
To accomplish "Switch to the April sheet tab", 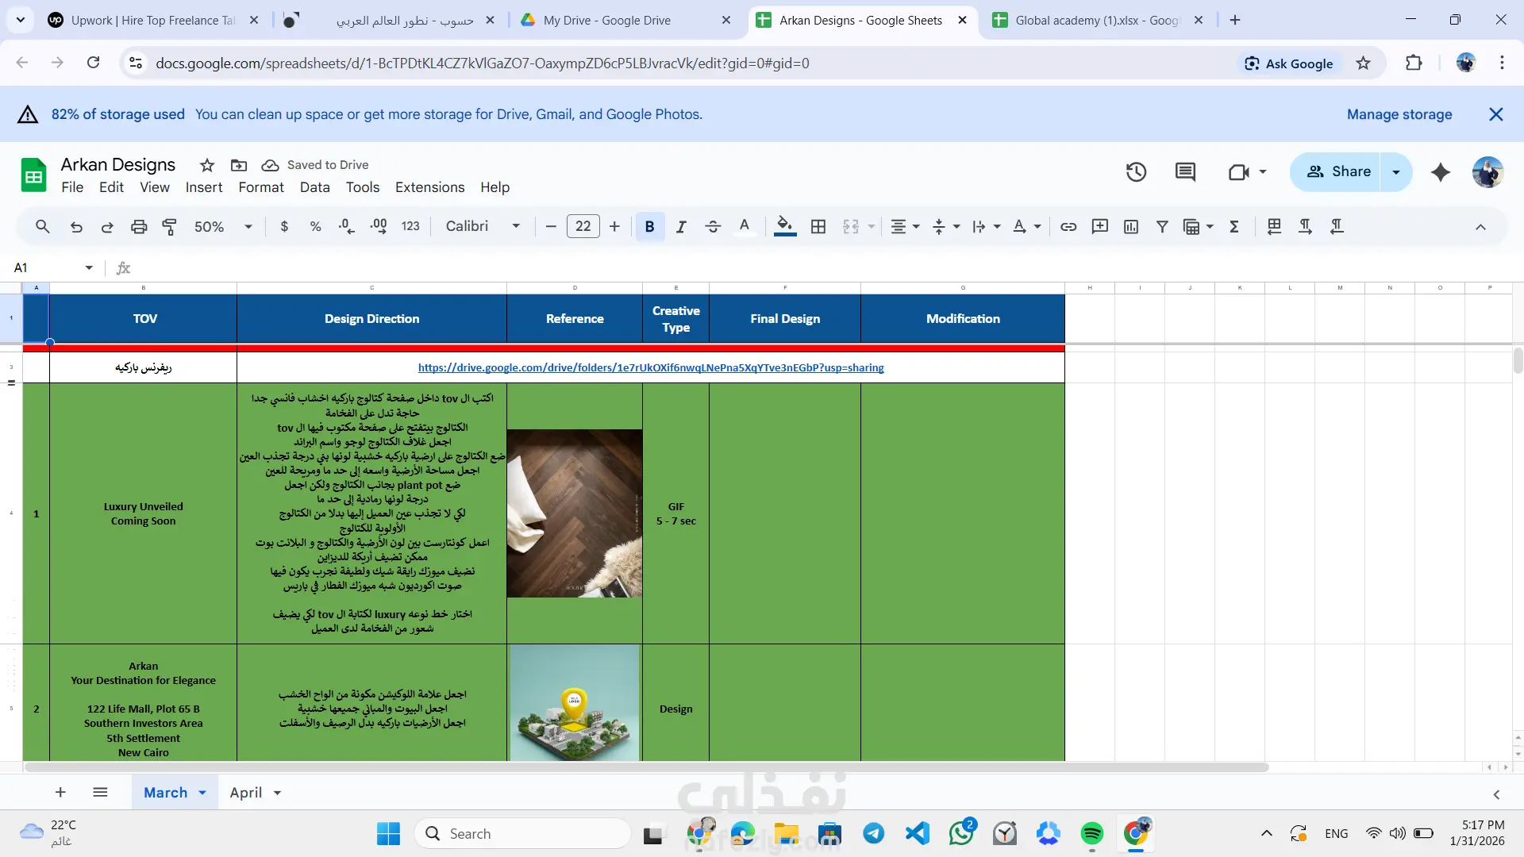I will (246, 793).
